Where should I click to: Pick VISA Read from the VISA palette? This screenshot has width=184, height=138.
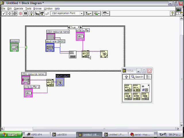pyautogui.click(x=137, y=88)
